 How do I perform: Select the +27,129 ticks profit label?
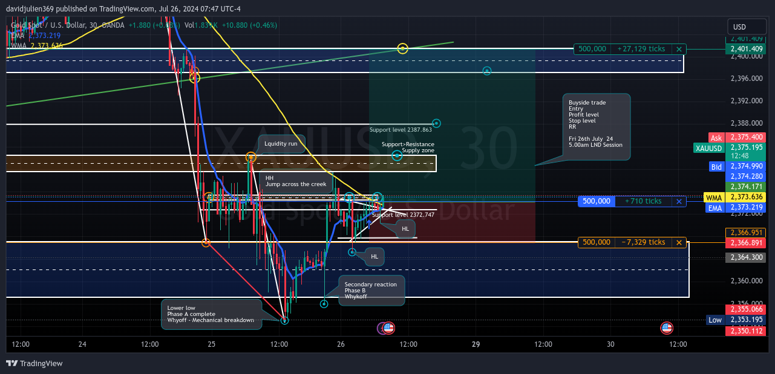[x=642, y=49]
